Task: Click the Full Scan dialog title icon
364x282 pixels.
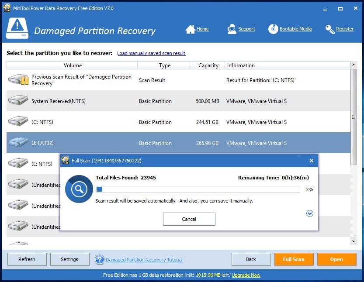Action: (x=65, y=160)
